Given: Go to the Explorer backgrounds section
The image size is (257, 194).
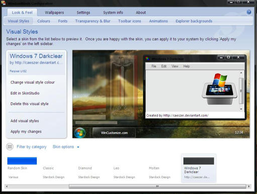Looking at the screenshot, I should point(194,21).
